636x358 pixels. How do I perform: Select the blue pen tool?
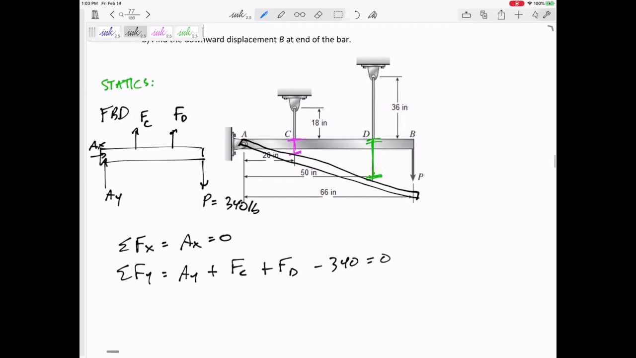click(x=264, y=15)
